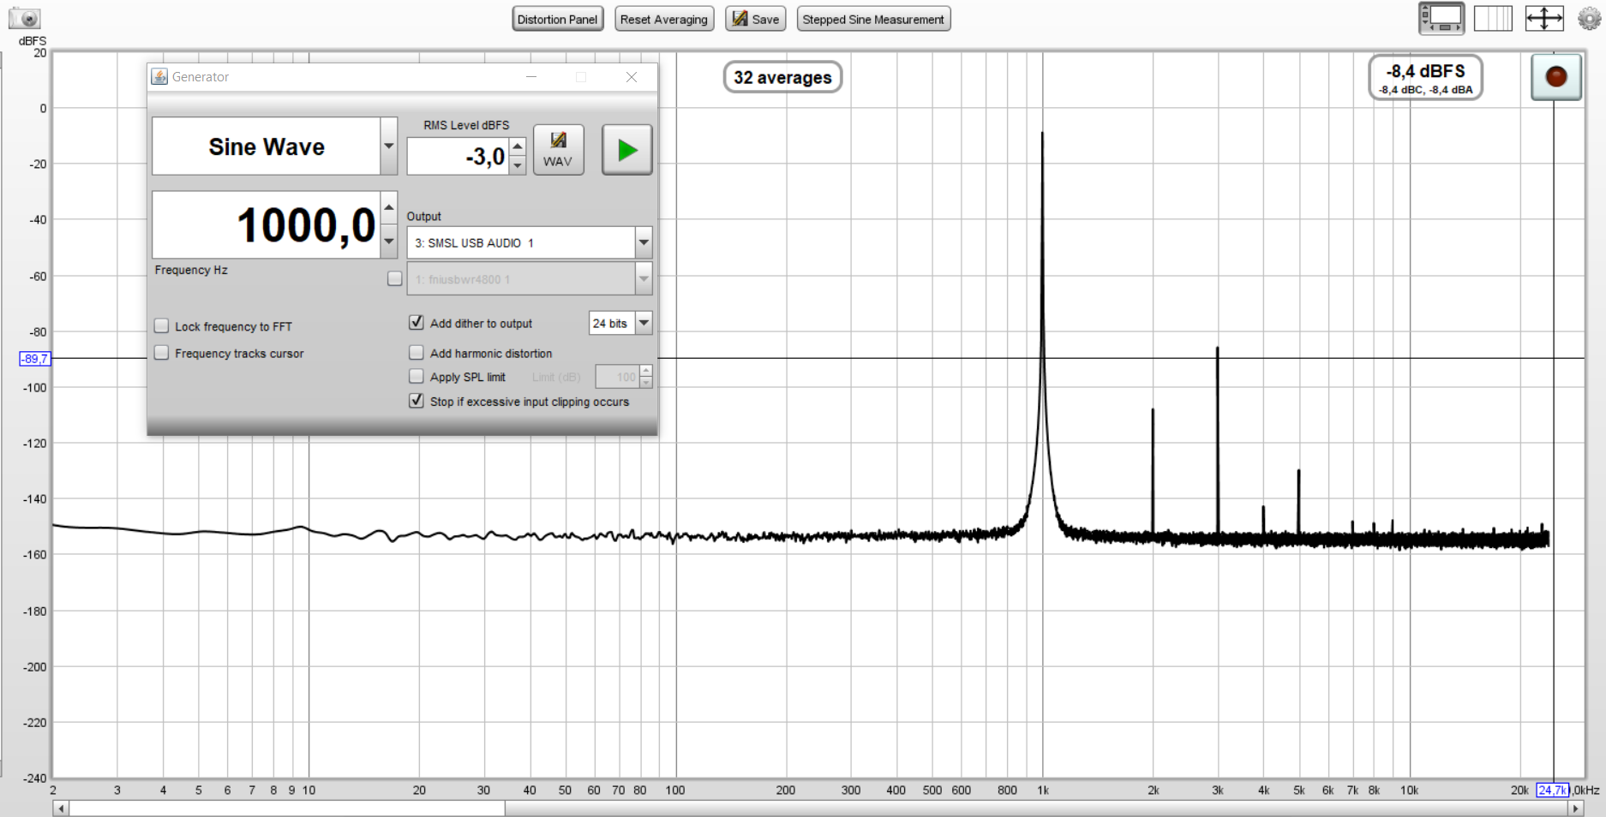Viewport: 1606px width, 817px height.
Task: Click the WAV export button
Action: [558, 150]
